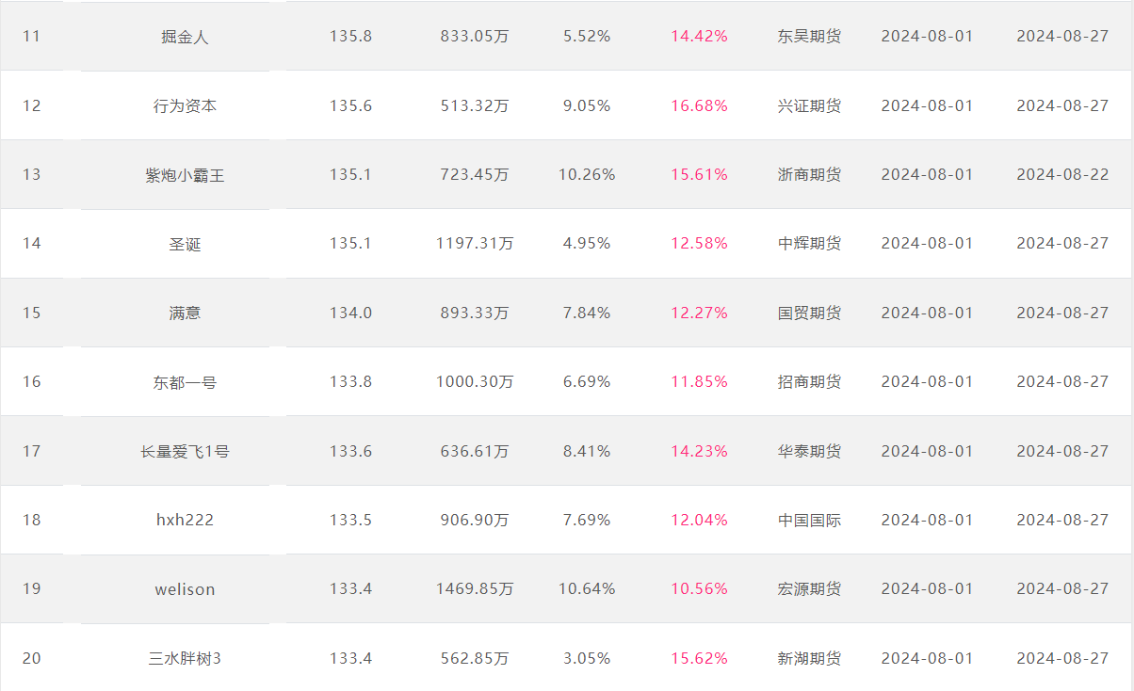The image size is (1134, 691).
Task: Click the 15.62% return in row 20
Action: 699,658
